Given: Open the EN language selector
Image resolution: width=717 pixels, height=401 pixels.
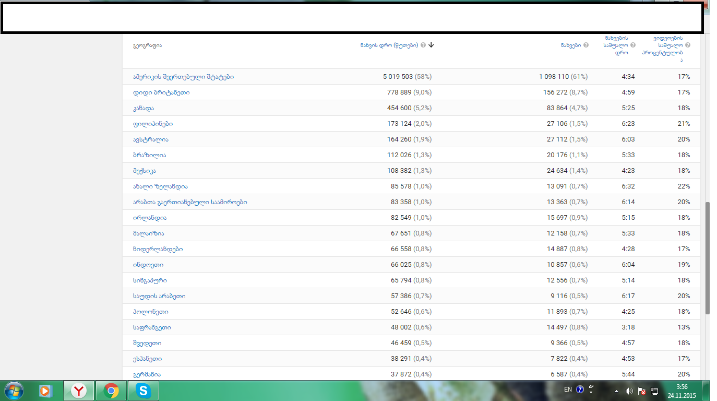Looking at the screenshot, I should coord(568,390).
